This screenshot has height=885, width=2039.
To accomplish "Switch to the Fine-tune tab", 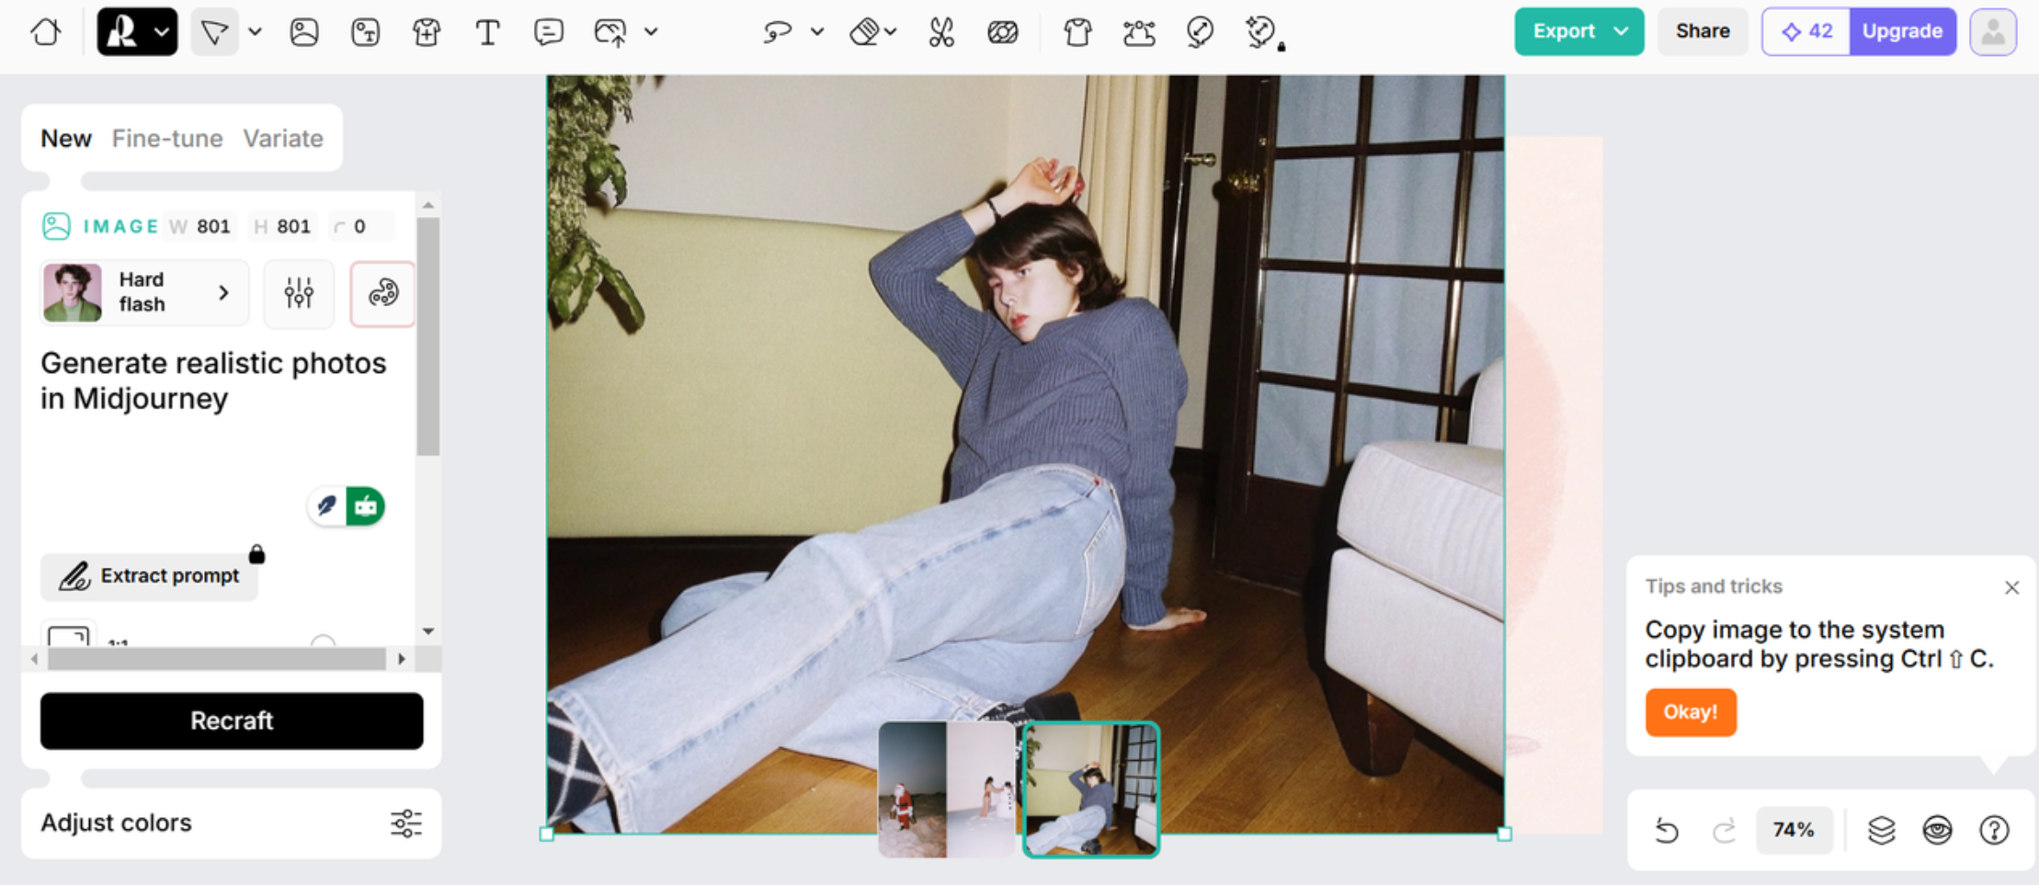I will click(x=168, y=138).
